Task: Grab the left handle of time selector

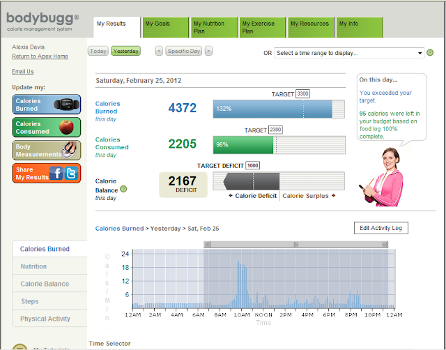Action: tap(208, 244)
